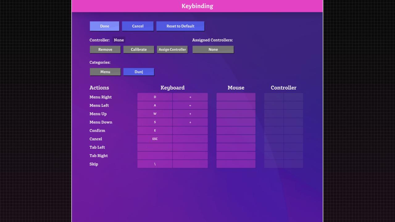Viewport: 395px width, 222px height.
Task: Click the up arrow binding for Menu Up
Action: click(190, 114)
